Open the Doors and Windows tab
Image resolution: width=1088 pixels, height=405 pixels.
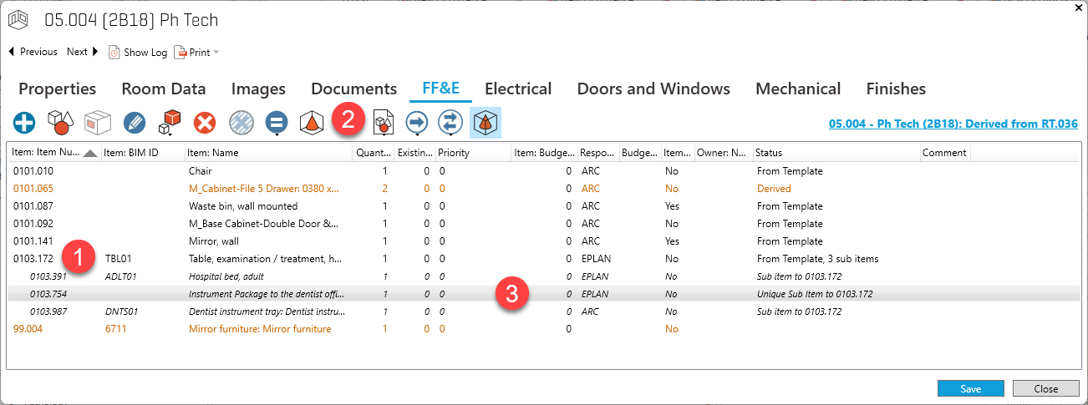click(653, 89)
